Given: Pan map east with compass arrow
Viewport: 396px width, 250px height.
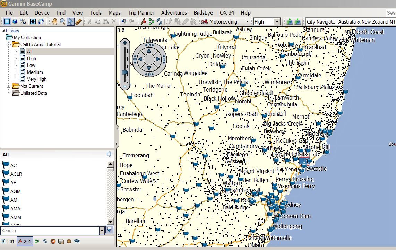Looking at the screenshot, I should coord(158,59).
